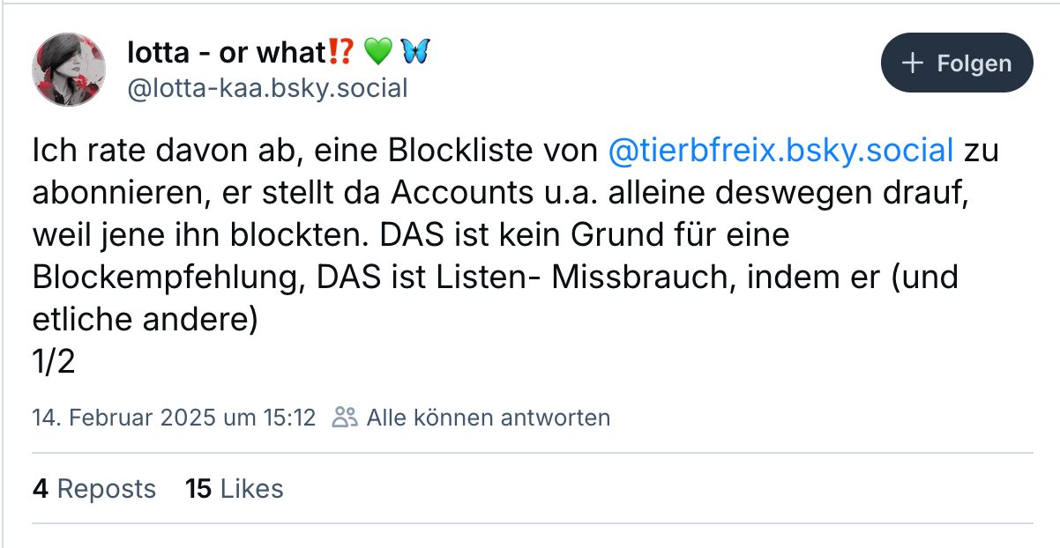Click the red exclamation-question mark emoji
The image size is (1060, 548).
tap(341, 53)
